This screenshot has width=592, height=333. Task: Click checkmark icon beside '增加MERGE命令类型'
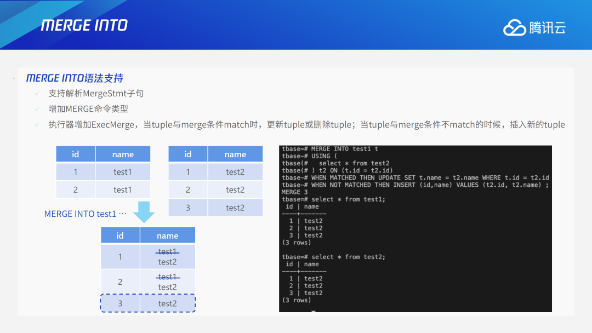tap(37, 109)
